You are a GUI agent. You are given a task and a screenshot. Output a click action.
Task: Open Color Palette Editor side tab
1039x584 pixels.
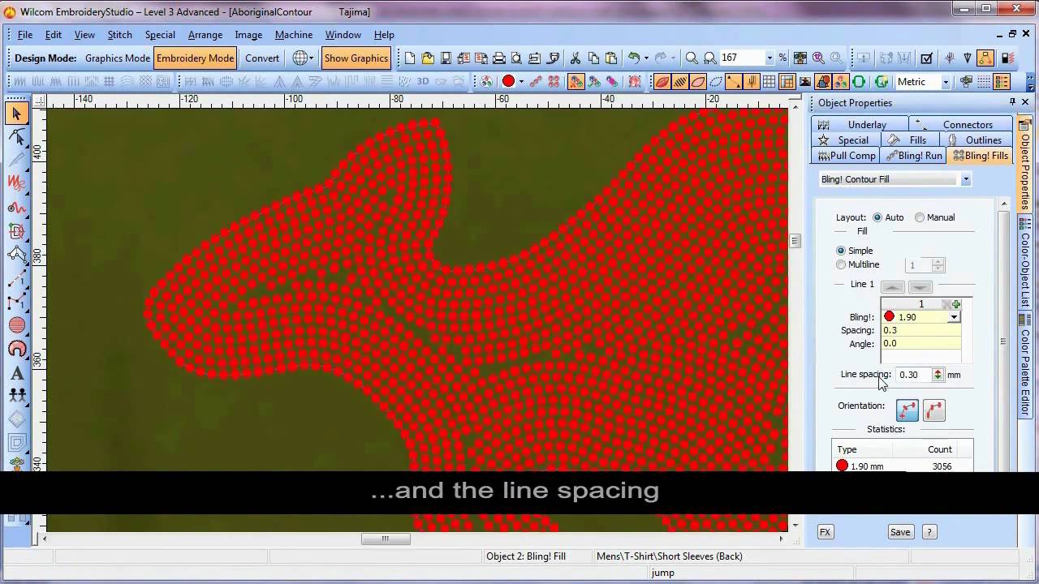pyautogui.click(x=1025, y=365)
